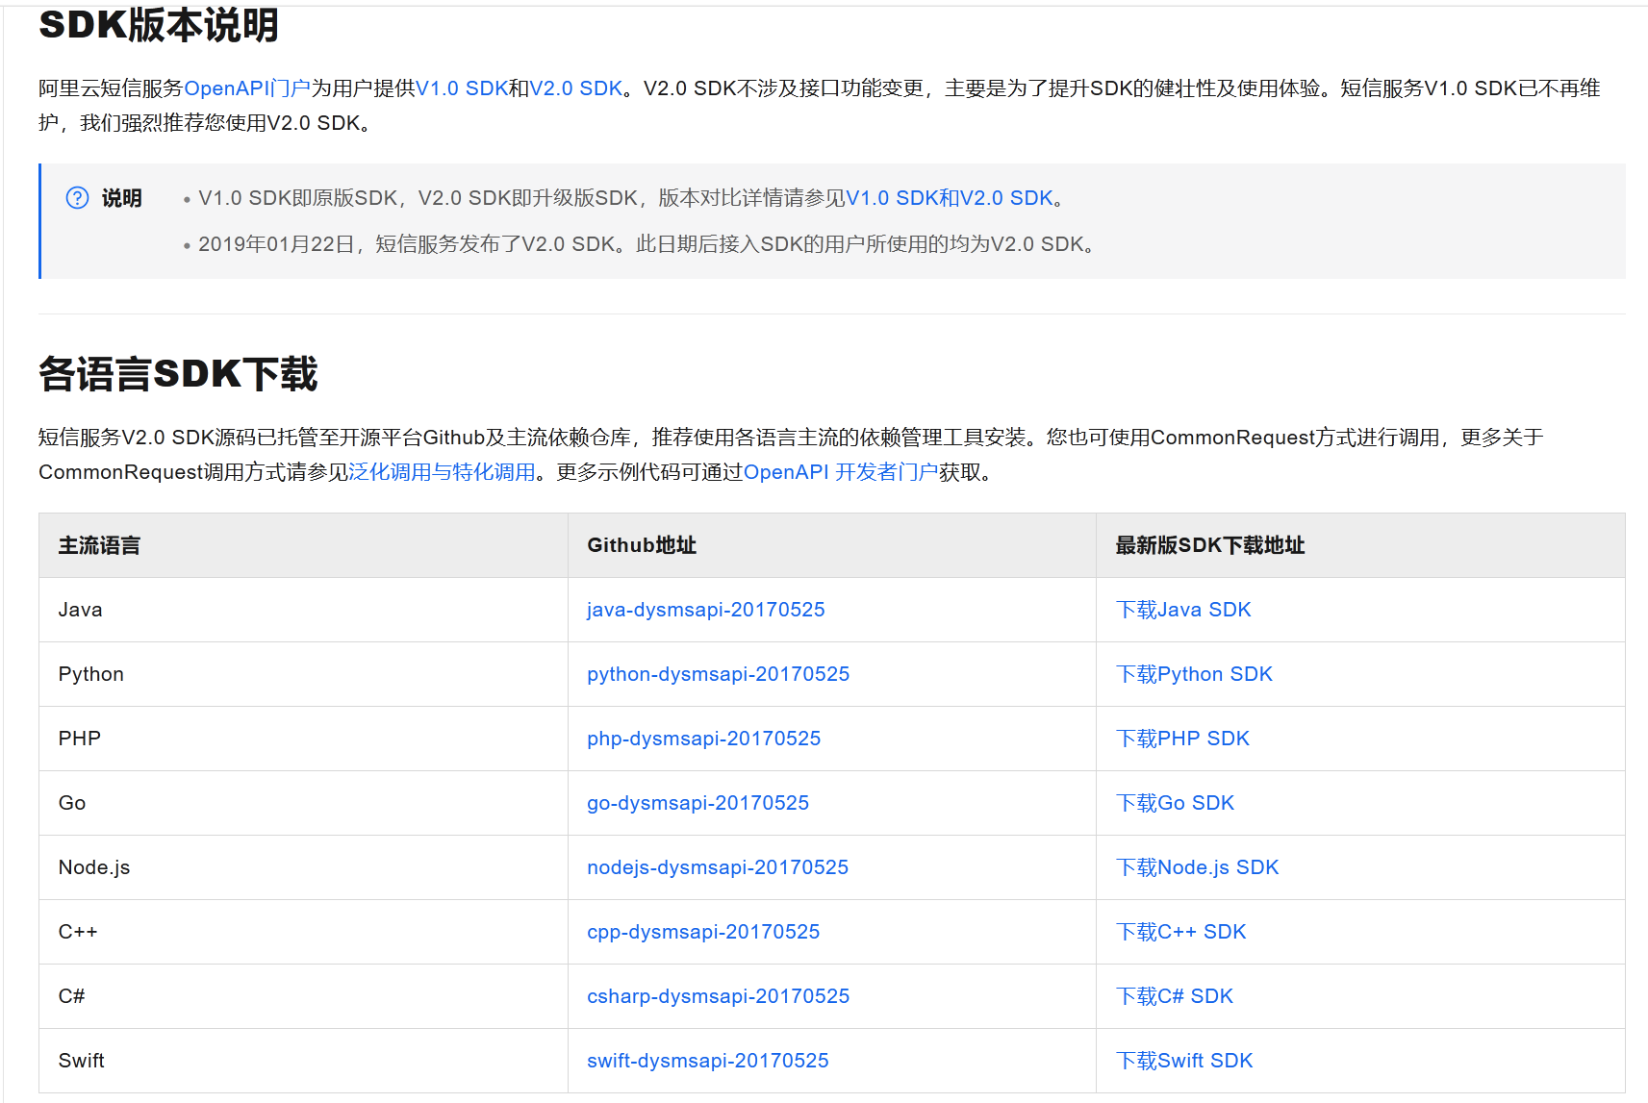Open python-dysmsapi-20170525 Github link
This screenshot has height=1103, width=1648.
[x=719, y=674]
